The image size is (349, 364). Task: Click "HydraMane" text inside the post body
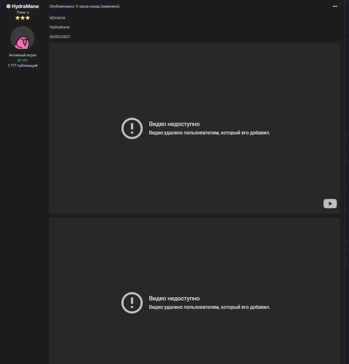[59, 27]
